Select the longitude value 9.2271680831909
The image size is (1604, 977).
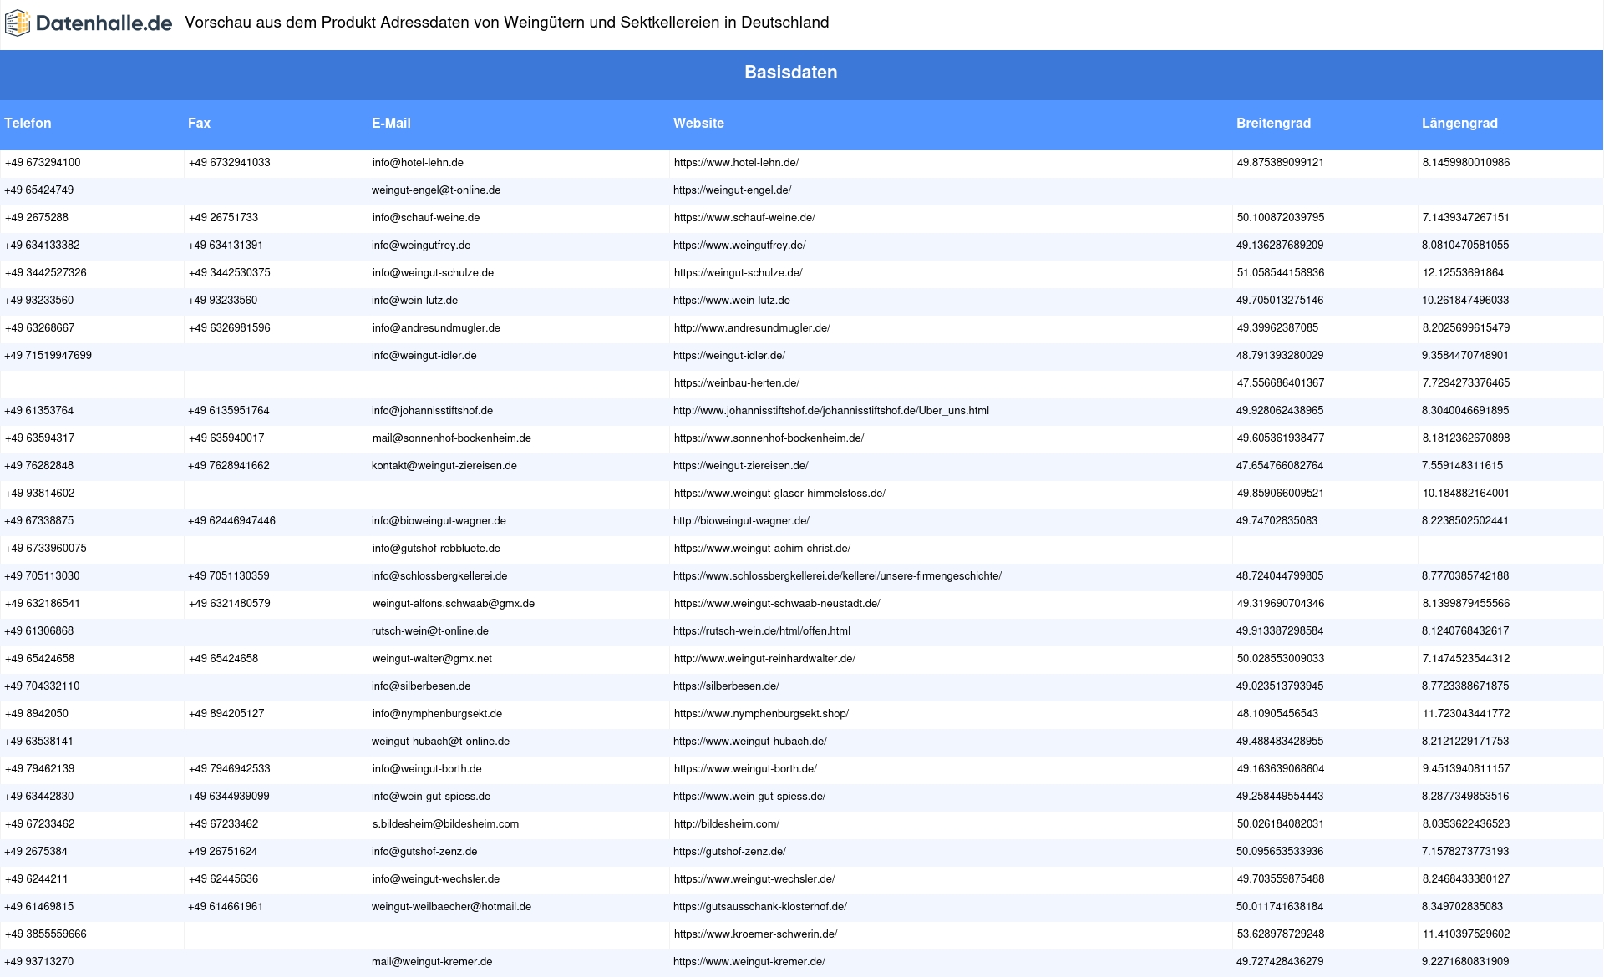point(1465,962)
